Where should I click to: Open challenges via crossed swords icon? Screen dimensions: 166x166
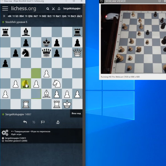[53, 9]
